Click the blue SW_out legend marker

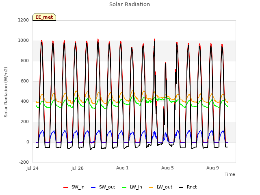tap(93, 188)
